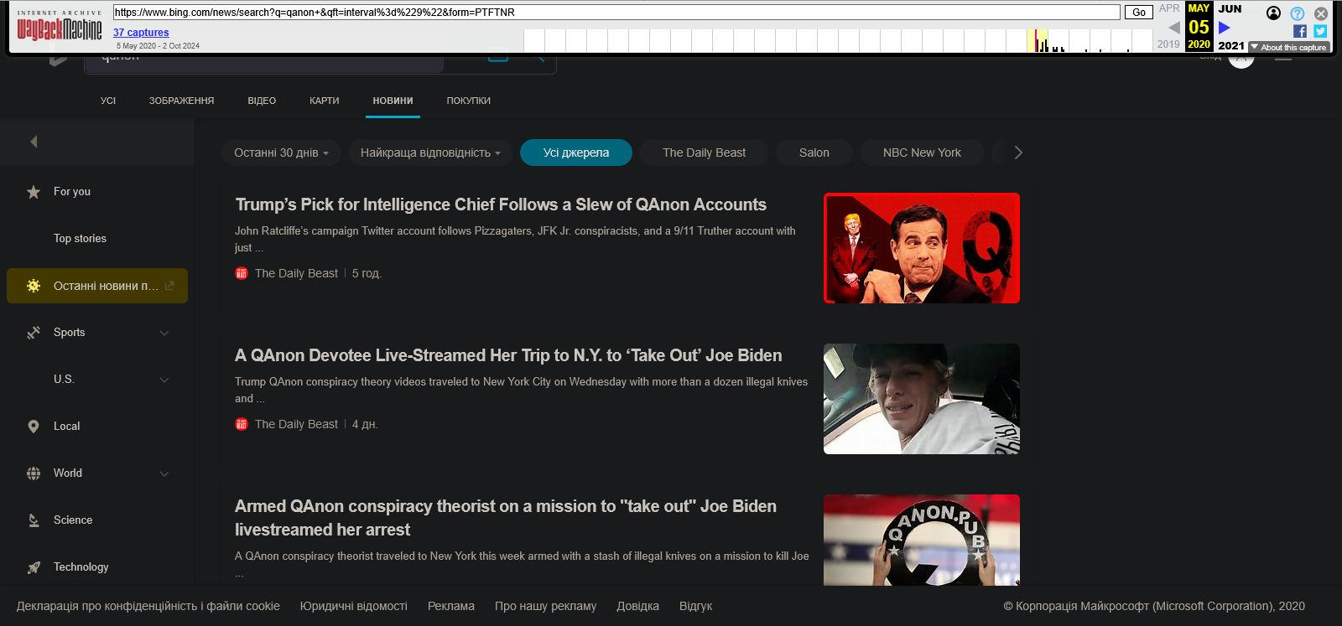
Task: Click the Technology rocket icon
Action: click(x=34, y=567)
